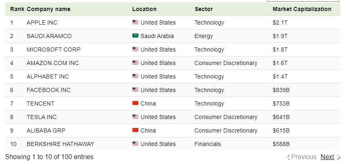Click the US flag in Berkshire Hathaway row
Screen dimensions: 356x164
click(135, 144)
